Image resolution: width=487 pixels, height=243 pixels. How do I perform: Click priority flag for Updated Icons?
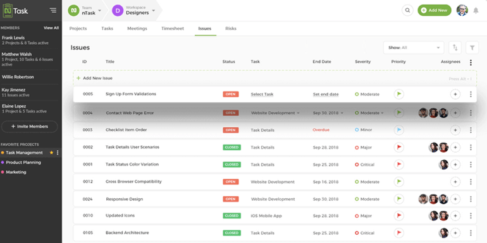399,216
